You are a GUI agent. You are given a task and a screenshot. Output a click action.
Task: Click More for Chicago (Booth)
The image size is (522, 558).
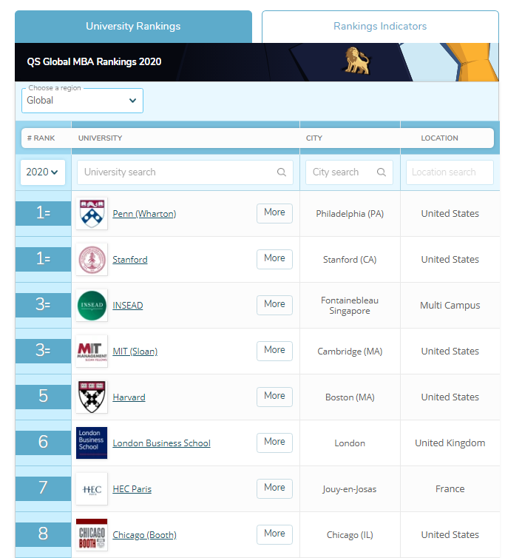click(x=274, y=534)
